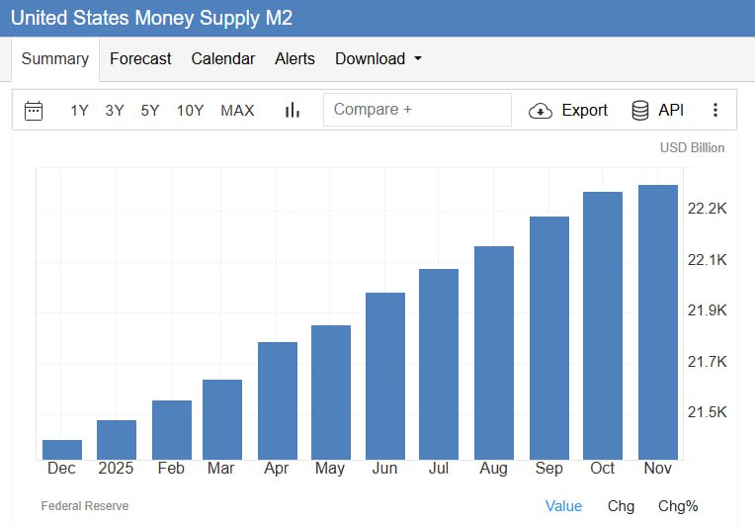Click the Compare + input field
This screenshot has height=524, width=755.
point(417,110)
